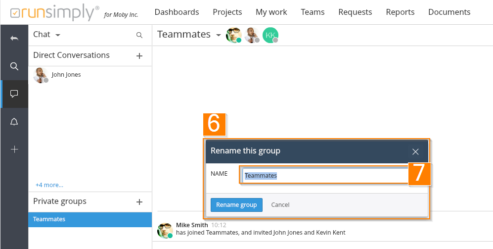Close the Rename this group dialog

(415, 151)
